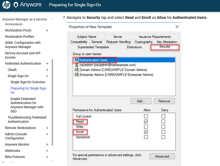Click sidebar scroll-up arrow
Image resolution: width=220 pixels, height=166 pixels.
point(52,19)
